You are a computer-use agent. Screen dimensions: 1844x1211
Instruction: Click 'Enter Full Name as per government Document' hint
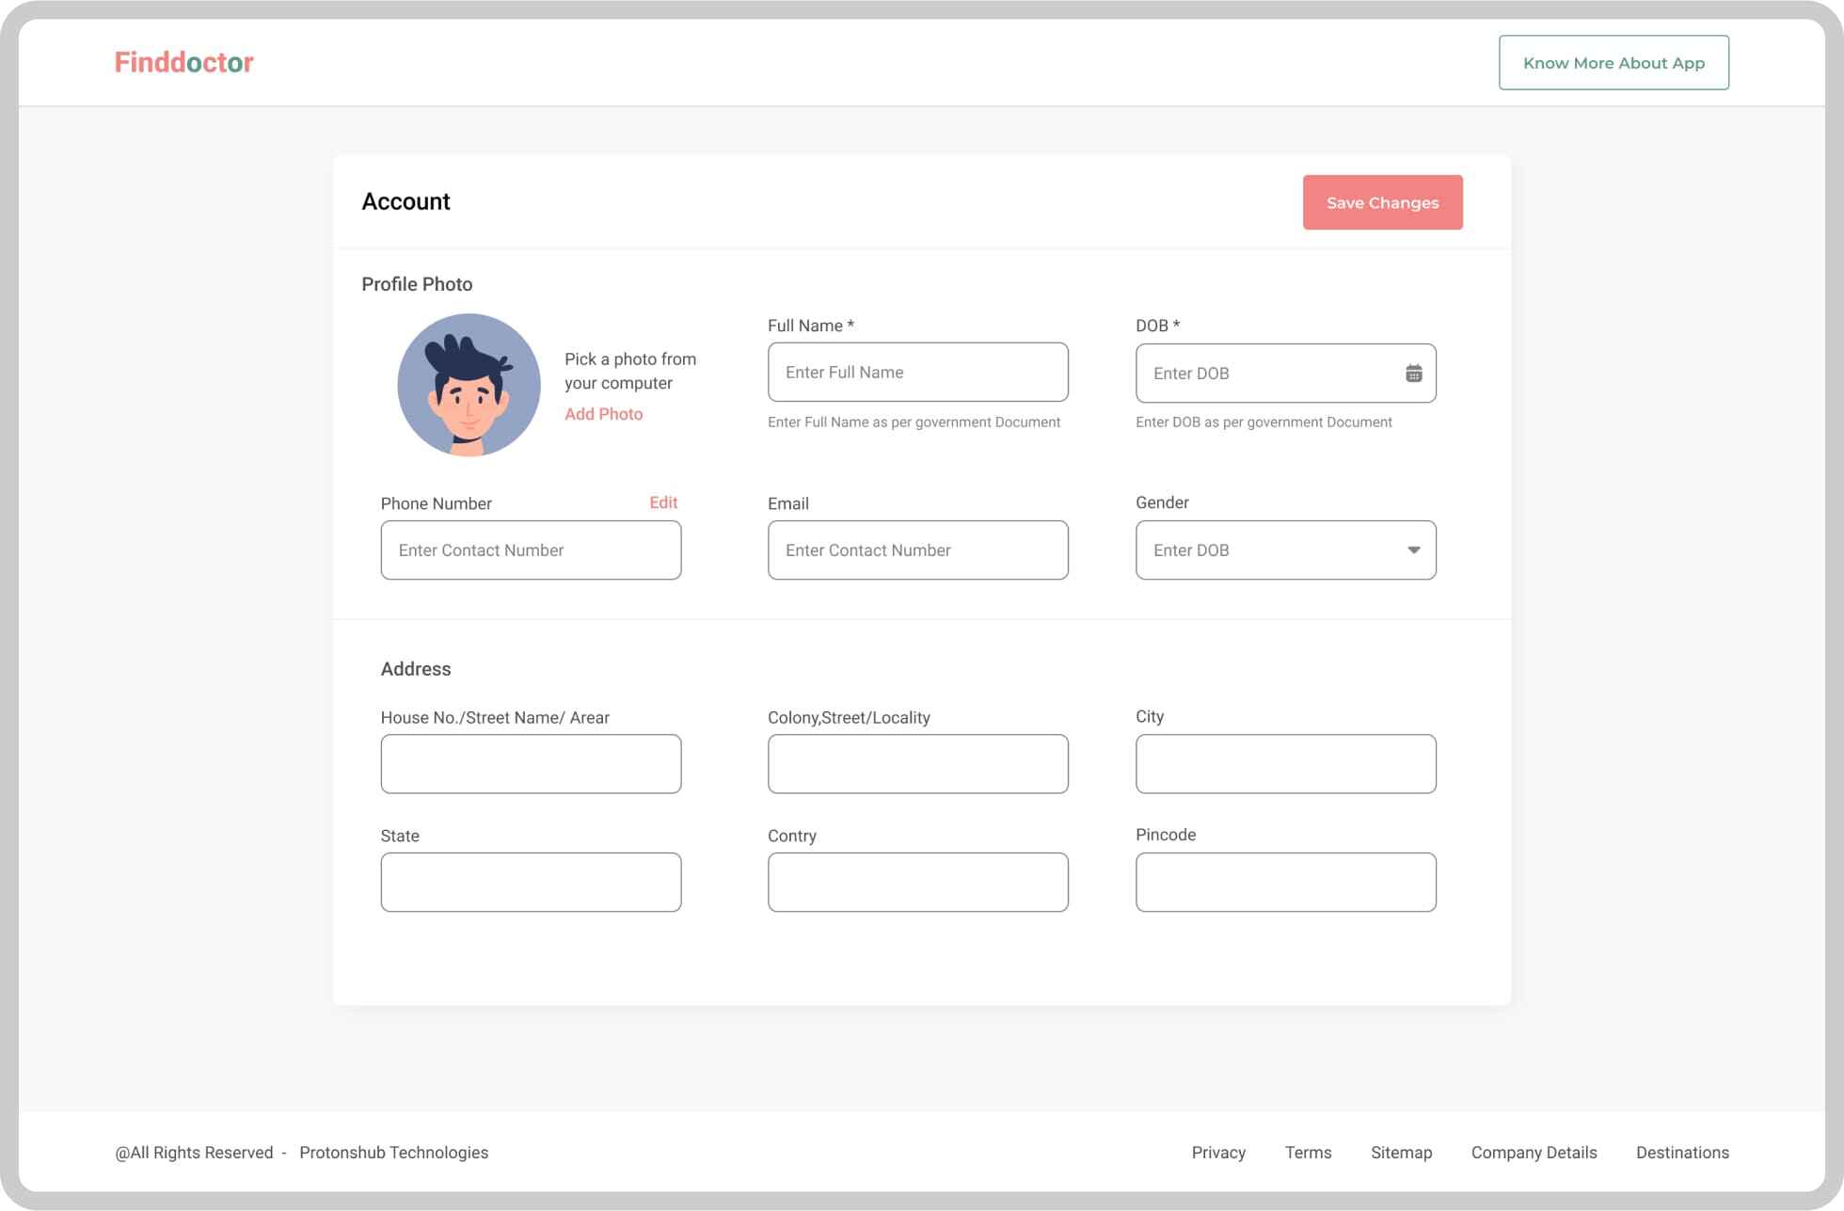tap(914, 422)
